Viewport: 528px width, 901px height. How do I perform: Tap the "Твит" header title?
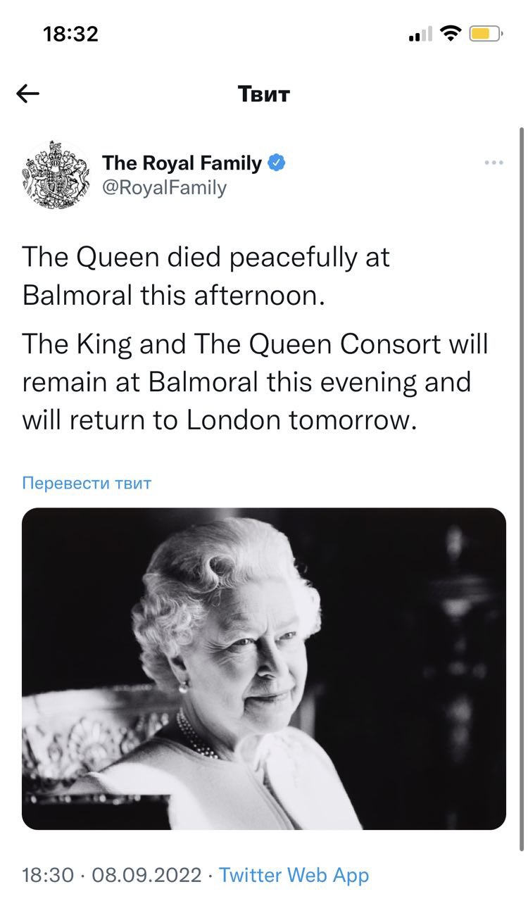(x=264, y=94)
